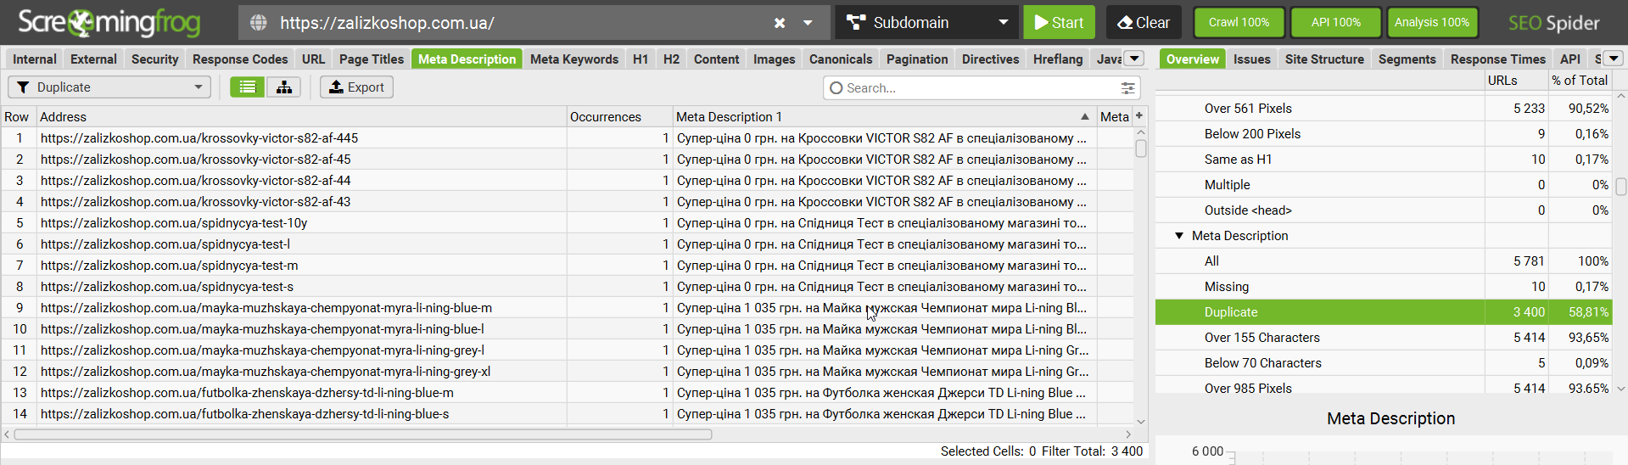Switch to the Internal tab
1628x465 pixels.
tap(35, 59)
